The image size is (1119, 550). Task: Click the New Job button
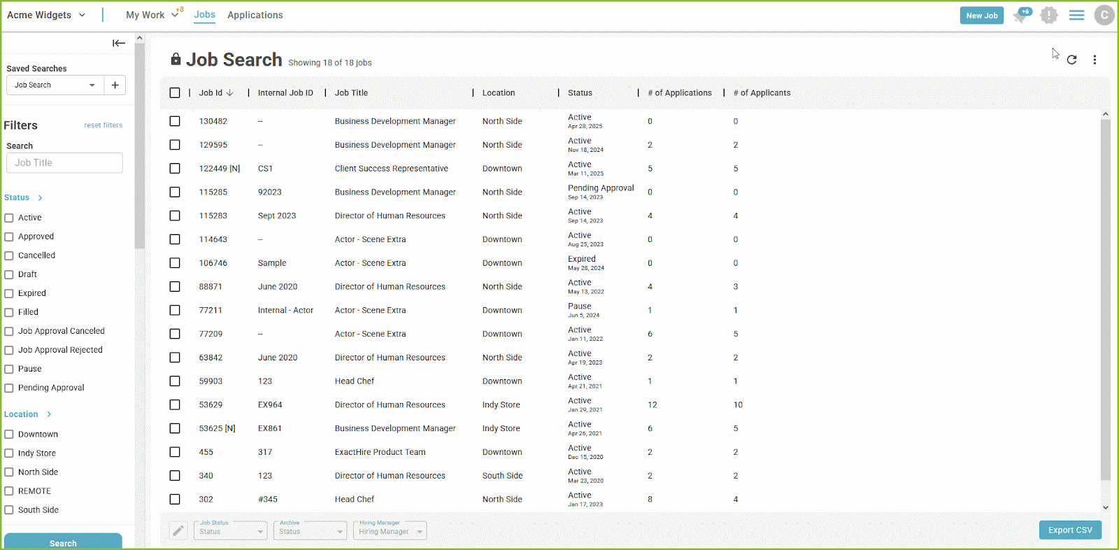pyautogui.click(x=982, y=15)
